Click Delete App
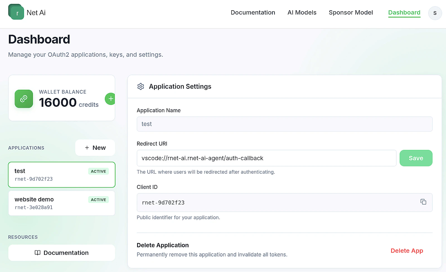Screen dimensions: 446x272 click(x=407, y=251)
